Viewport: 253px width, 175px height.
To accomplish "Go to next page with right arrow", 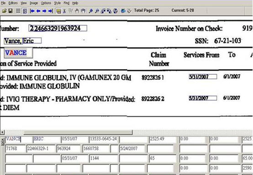I will point(44,11).
